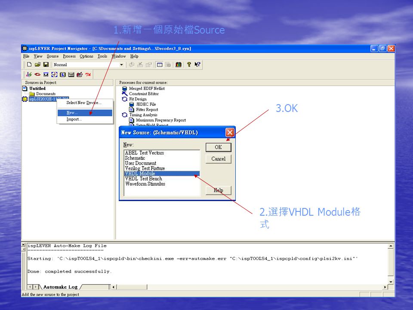This screenshot has width=413, height=310.
Task: Click the blue circular chip viewer icon
Action: [x=54, y=74]
